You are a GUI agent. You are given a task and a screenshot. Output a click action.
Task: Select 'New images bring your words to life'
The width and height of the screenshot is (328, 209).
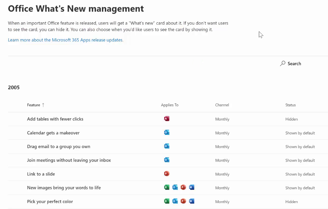pos(64,188)
